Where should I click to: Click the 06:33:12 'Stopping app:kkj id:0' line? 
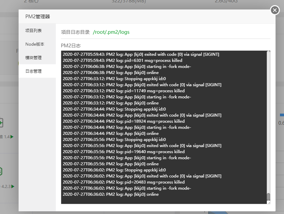(x=114, y=78)
